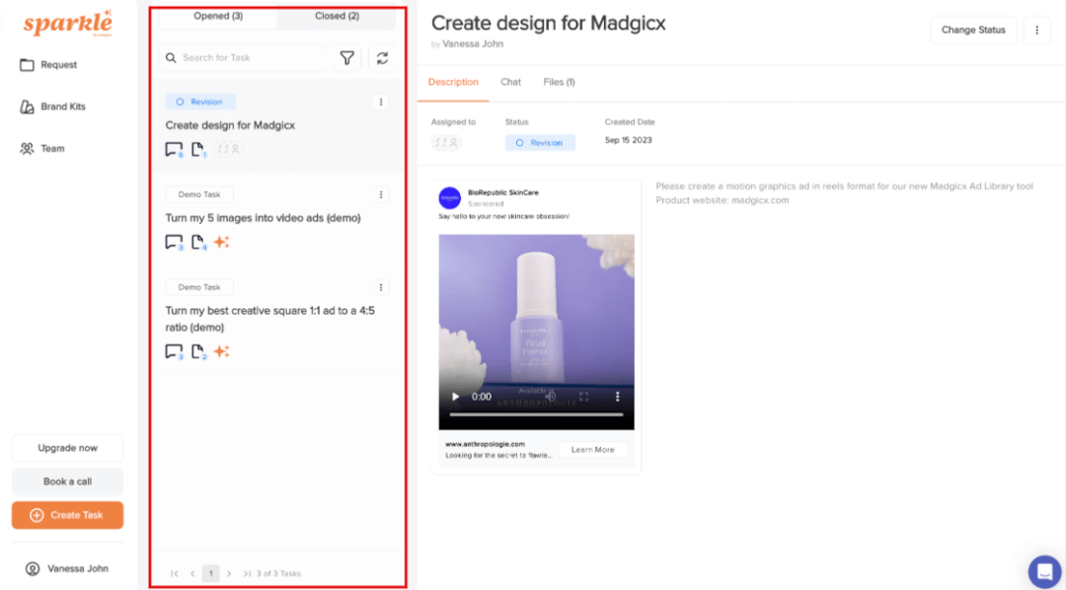Click the skincare product video thumbnail
This screenshot has height=590, width=1066.
536,332
